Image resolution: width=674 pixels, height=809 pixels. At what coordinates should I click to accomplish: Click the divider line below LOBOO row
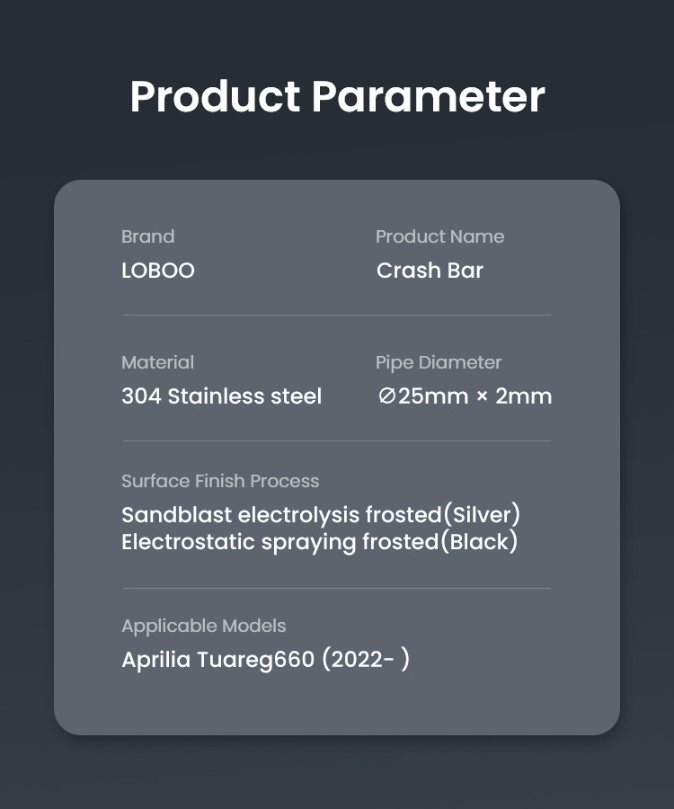336,316
